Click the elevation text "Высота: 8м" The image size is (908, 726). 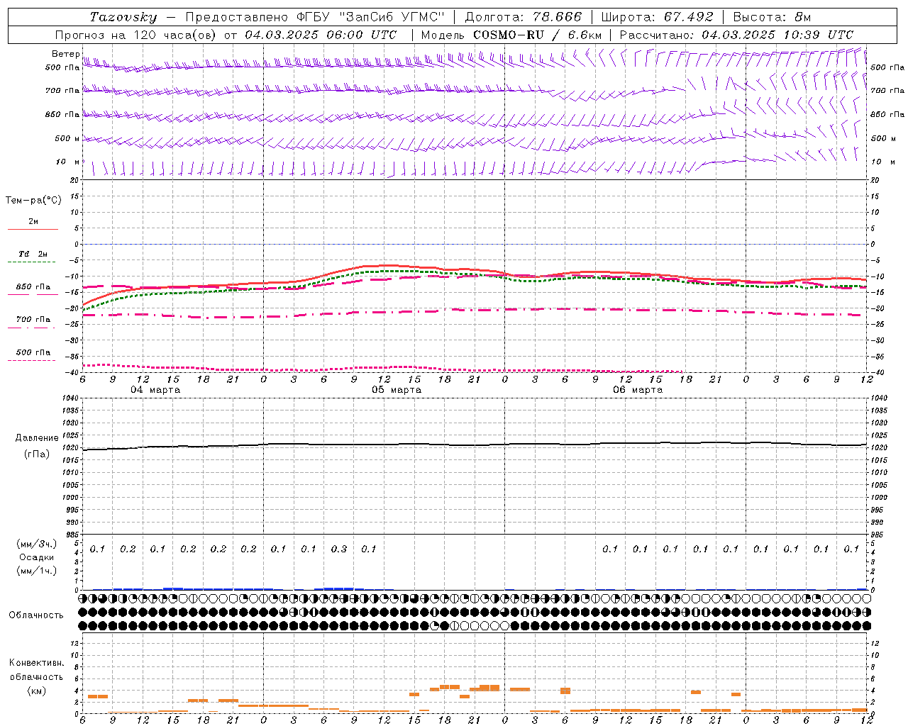772,17
